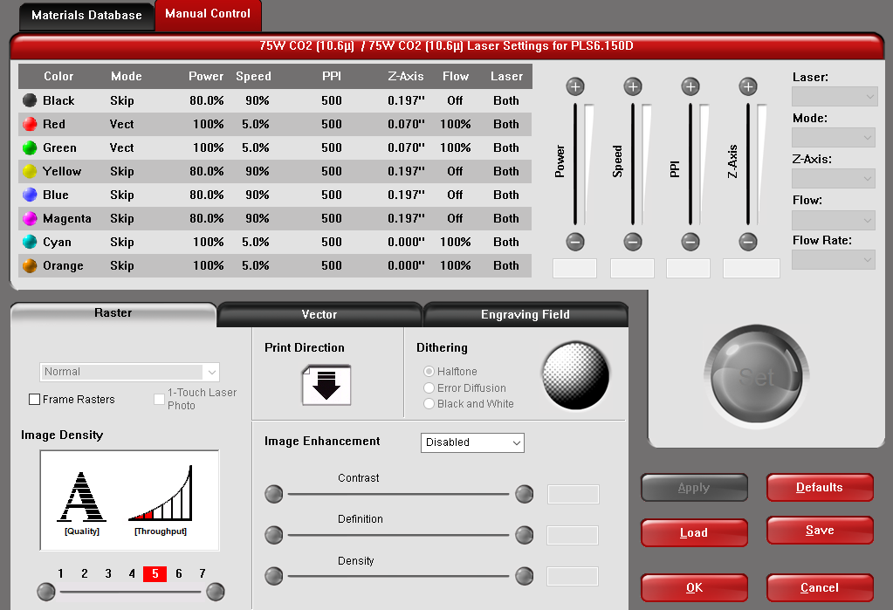The image size is (893, 610).
Task: Expand the Laser dropdown
Action: click(833, 96)
